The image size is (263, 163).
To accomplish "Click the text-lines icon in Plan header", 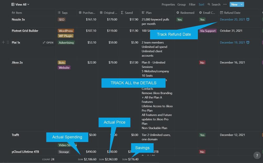I will 143,13.
